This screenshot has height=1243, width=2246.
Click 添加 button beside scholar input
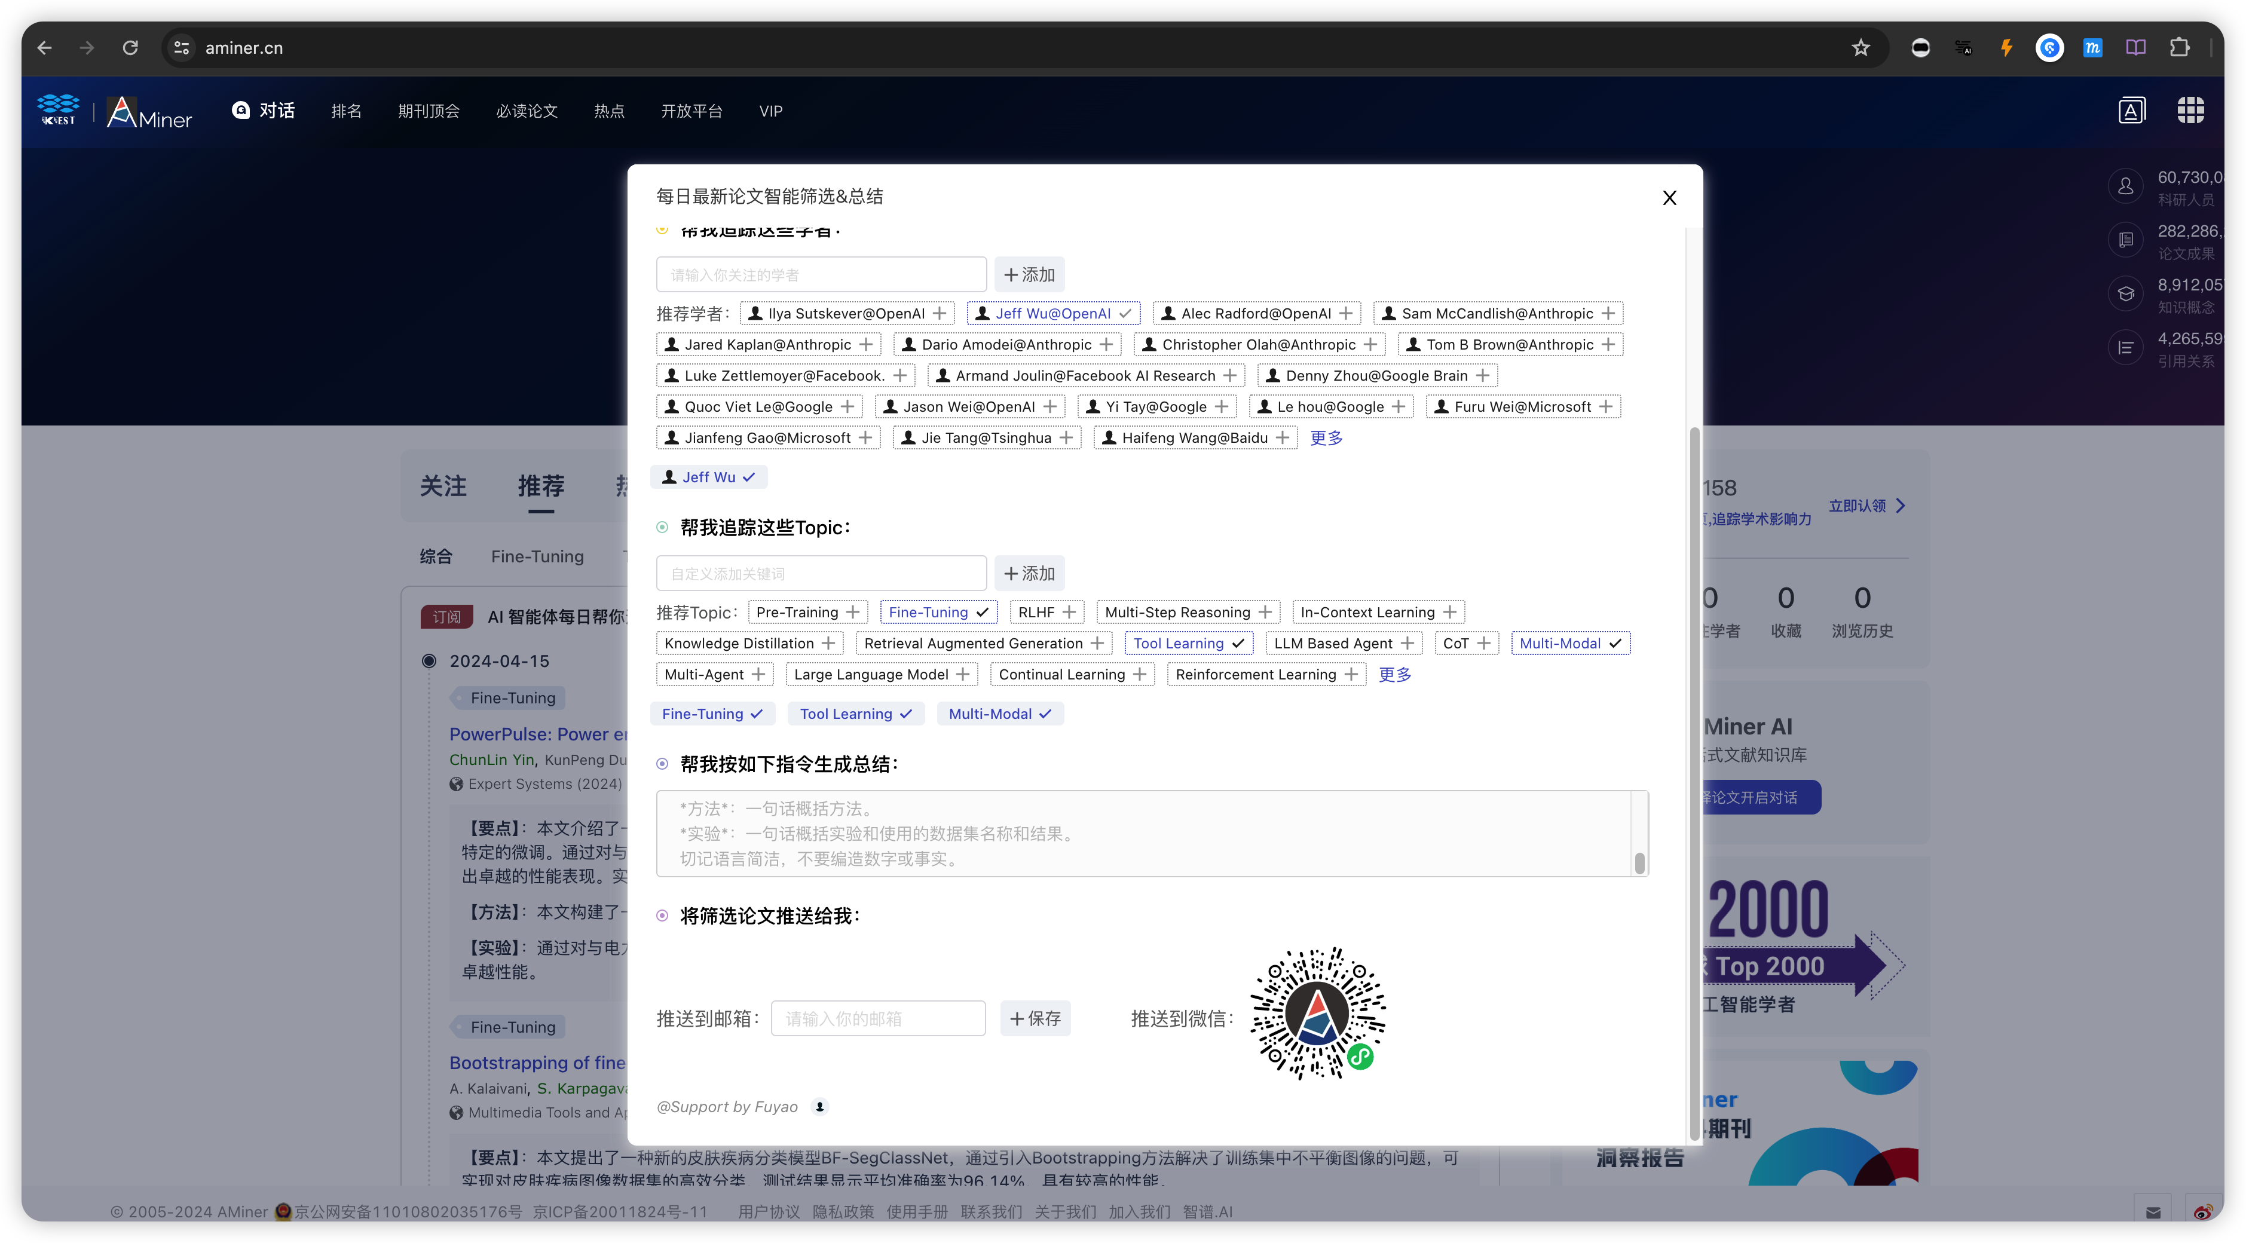coord(1029,274)
